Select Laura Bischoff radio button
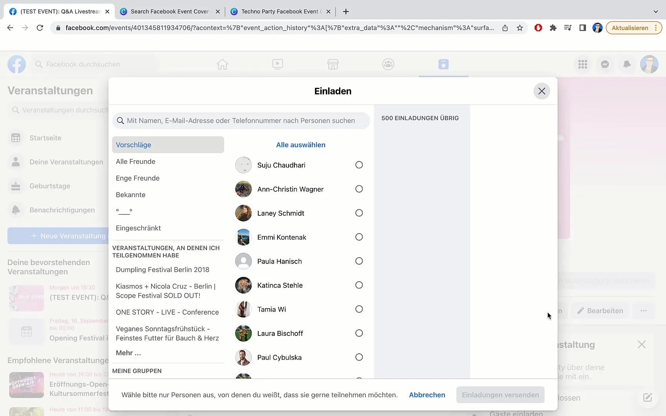Viewport: 666px width, 416px height. point(359,333)
